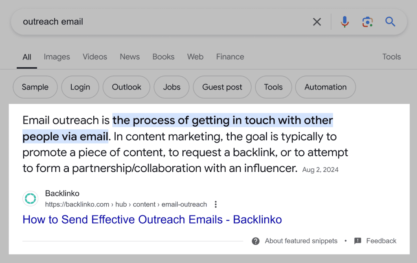This screenshot has height=263, width=417.
Task: Switch to the Videos tab
Action: 94,57
